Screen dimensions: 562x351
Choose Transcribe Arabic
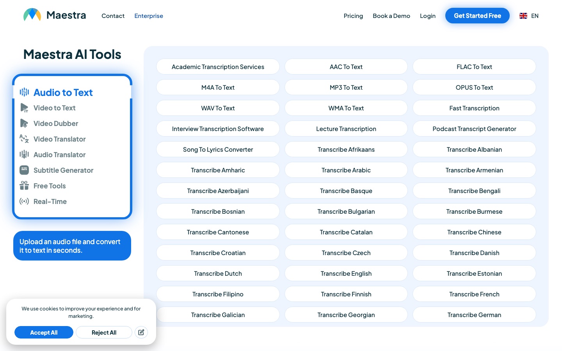346,170
